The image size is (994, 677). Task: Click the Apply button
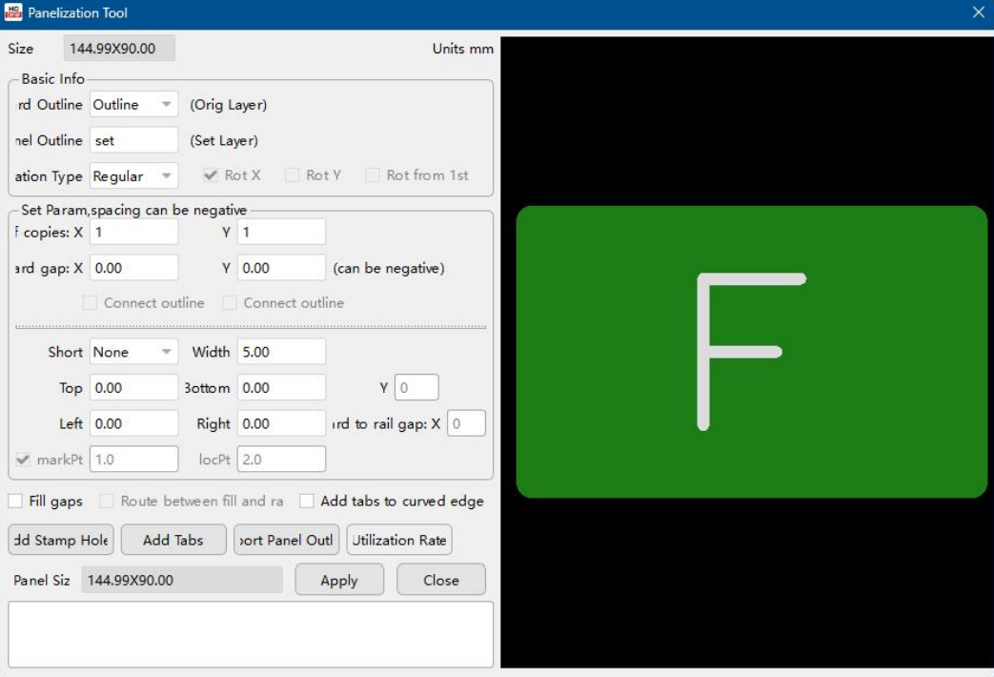[x=339, y=580]
